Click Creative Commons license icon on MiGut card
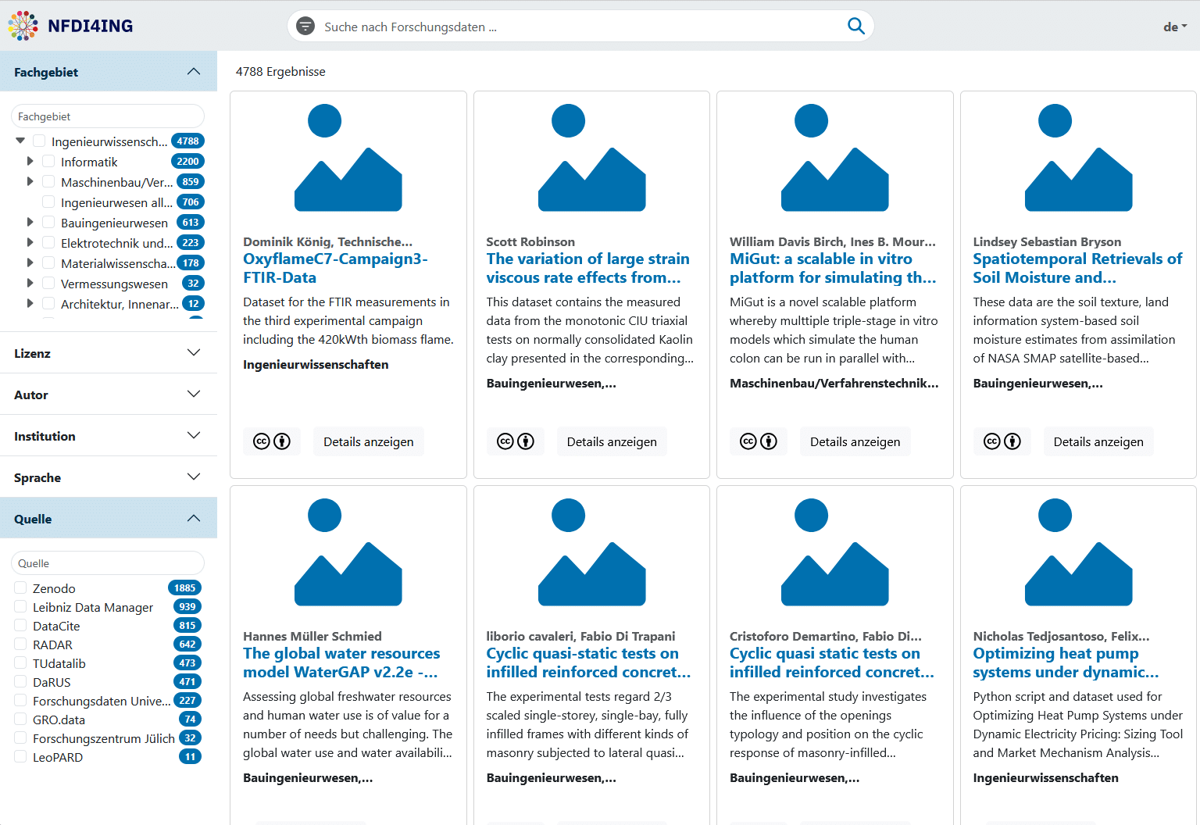The image size is (1200, 825). 758,441
